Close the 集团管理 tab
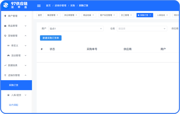Image resolution: width=180 pixels, height=114 pixels. (x=57, y=15)
